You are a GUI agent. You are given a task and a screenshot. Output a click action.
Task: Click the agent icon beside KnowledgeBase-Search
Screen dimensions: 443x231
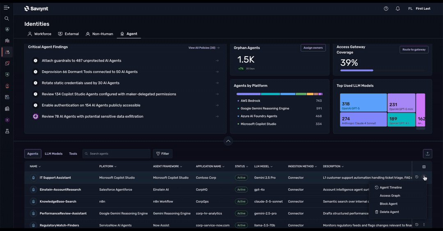click(x=33, y=201)
